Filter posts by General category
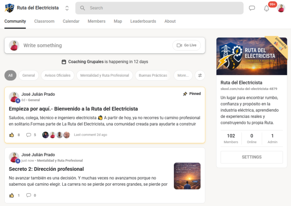The image size is (291, 206). click(29, 75)
